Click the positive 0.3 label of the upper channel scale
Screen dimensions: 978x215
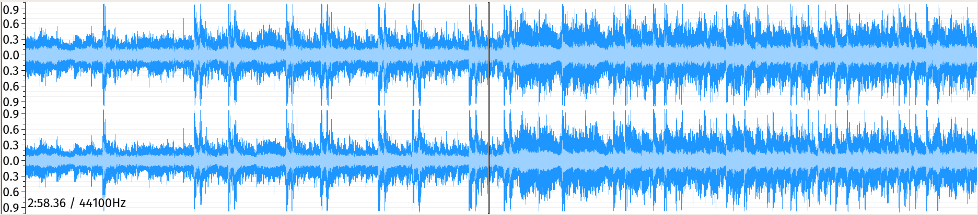click(11, 40)
